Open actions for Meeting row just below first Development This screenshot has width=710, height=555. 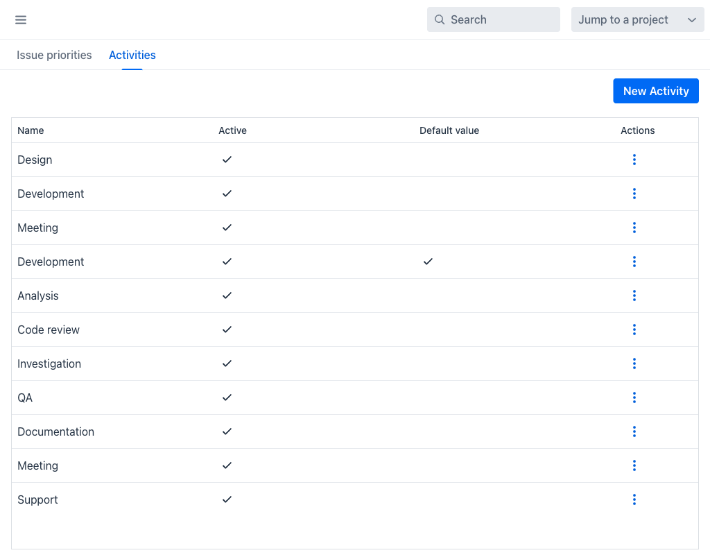tap(634, 228)
